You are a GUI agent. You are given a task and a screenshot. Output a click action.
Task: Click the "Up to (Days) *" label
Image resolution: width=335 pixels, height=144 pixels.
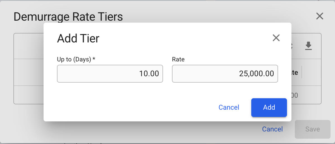76,59
